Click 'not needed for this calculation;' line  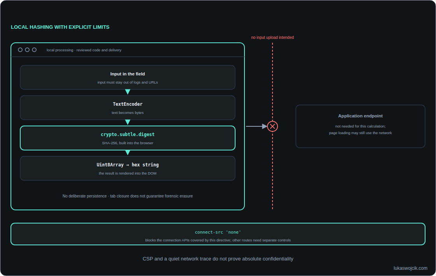360,126
